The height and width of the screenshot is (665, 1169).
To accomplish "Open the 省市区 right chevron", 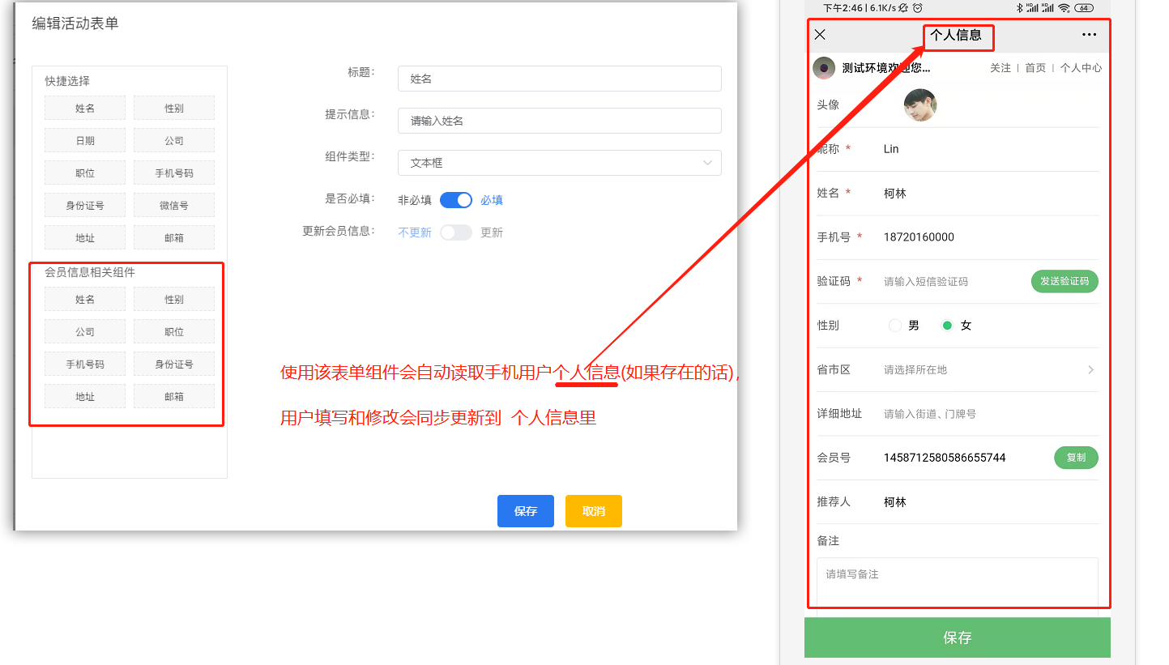I will [x=1090, y=369].
